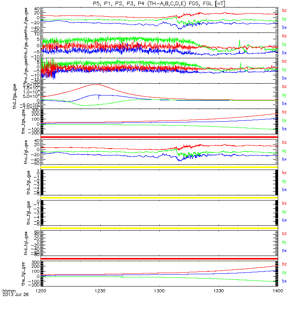Click the by legend of the the_fgl panel
The width and height of the screenshot is (298, 317).
(x=284, y=273)
